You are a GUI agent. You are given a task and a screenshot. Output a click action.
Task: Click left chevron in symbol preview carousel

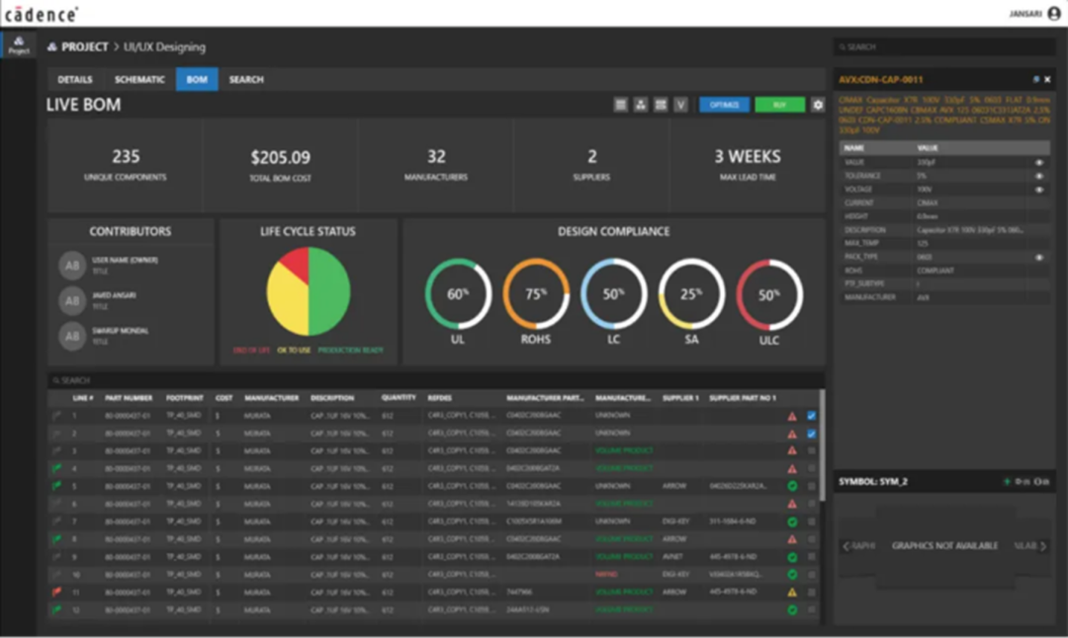[x=845, y=546]
